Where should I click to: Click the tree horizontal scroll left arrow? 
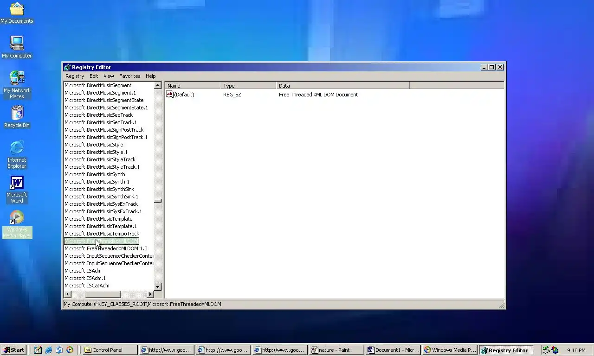point(68,294)
